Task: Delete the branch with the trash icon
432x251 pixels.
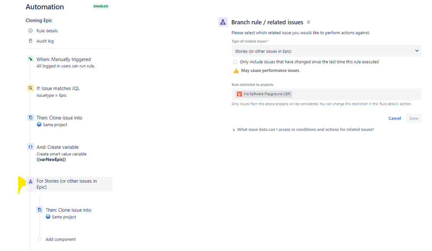Action: (309, 22)
